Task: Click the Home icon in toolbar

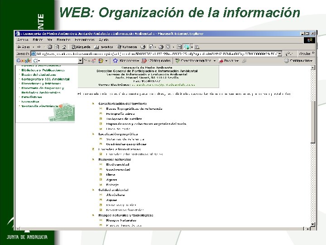Action: coord(64,47)
